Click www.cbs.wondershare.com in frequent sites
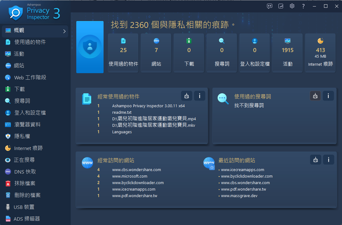Screen dimensions: 342x225 [136, 170]
